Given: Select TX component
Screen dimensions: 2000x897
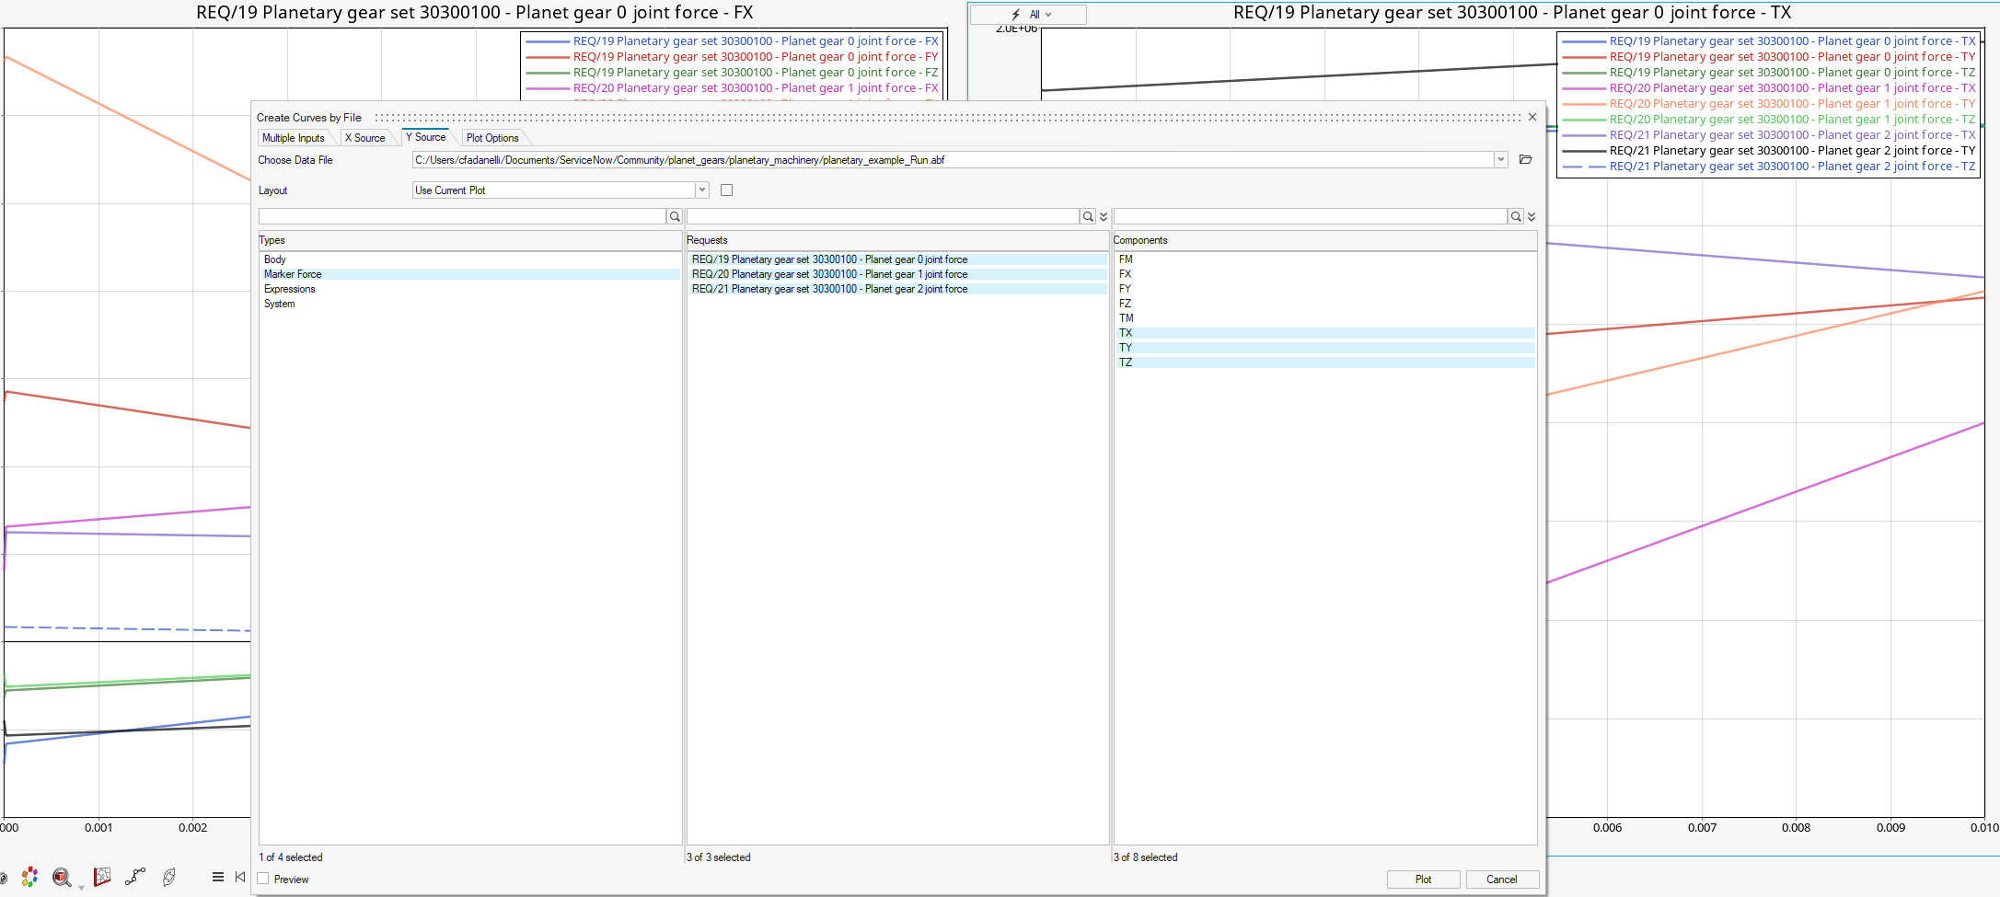Looking at the screenshot, I should click(1325, 333).
